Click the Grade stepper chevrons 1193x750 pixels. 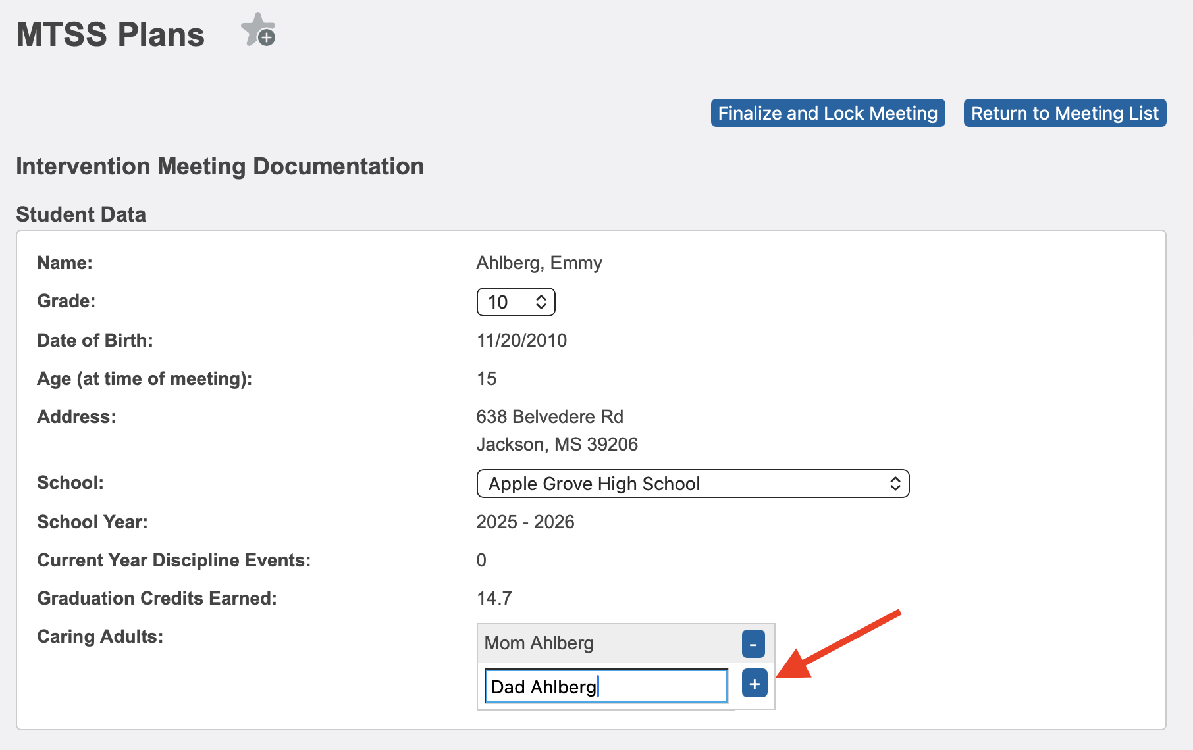(x=542, y=302)
